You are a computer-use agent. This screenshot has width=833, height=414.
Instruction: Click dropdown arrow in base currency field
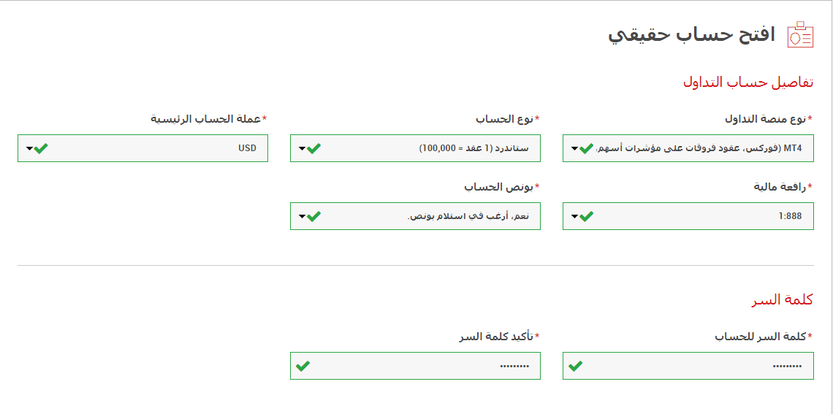click(29, 149)
